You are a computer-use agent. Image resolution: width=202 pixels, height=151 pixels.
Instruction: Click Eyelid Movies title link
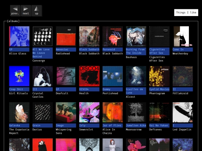tap(159, 89)
